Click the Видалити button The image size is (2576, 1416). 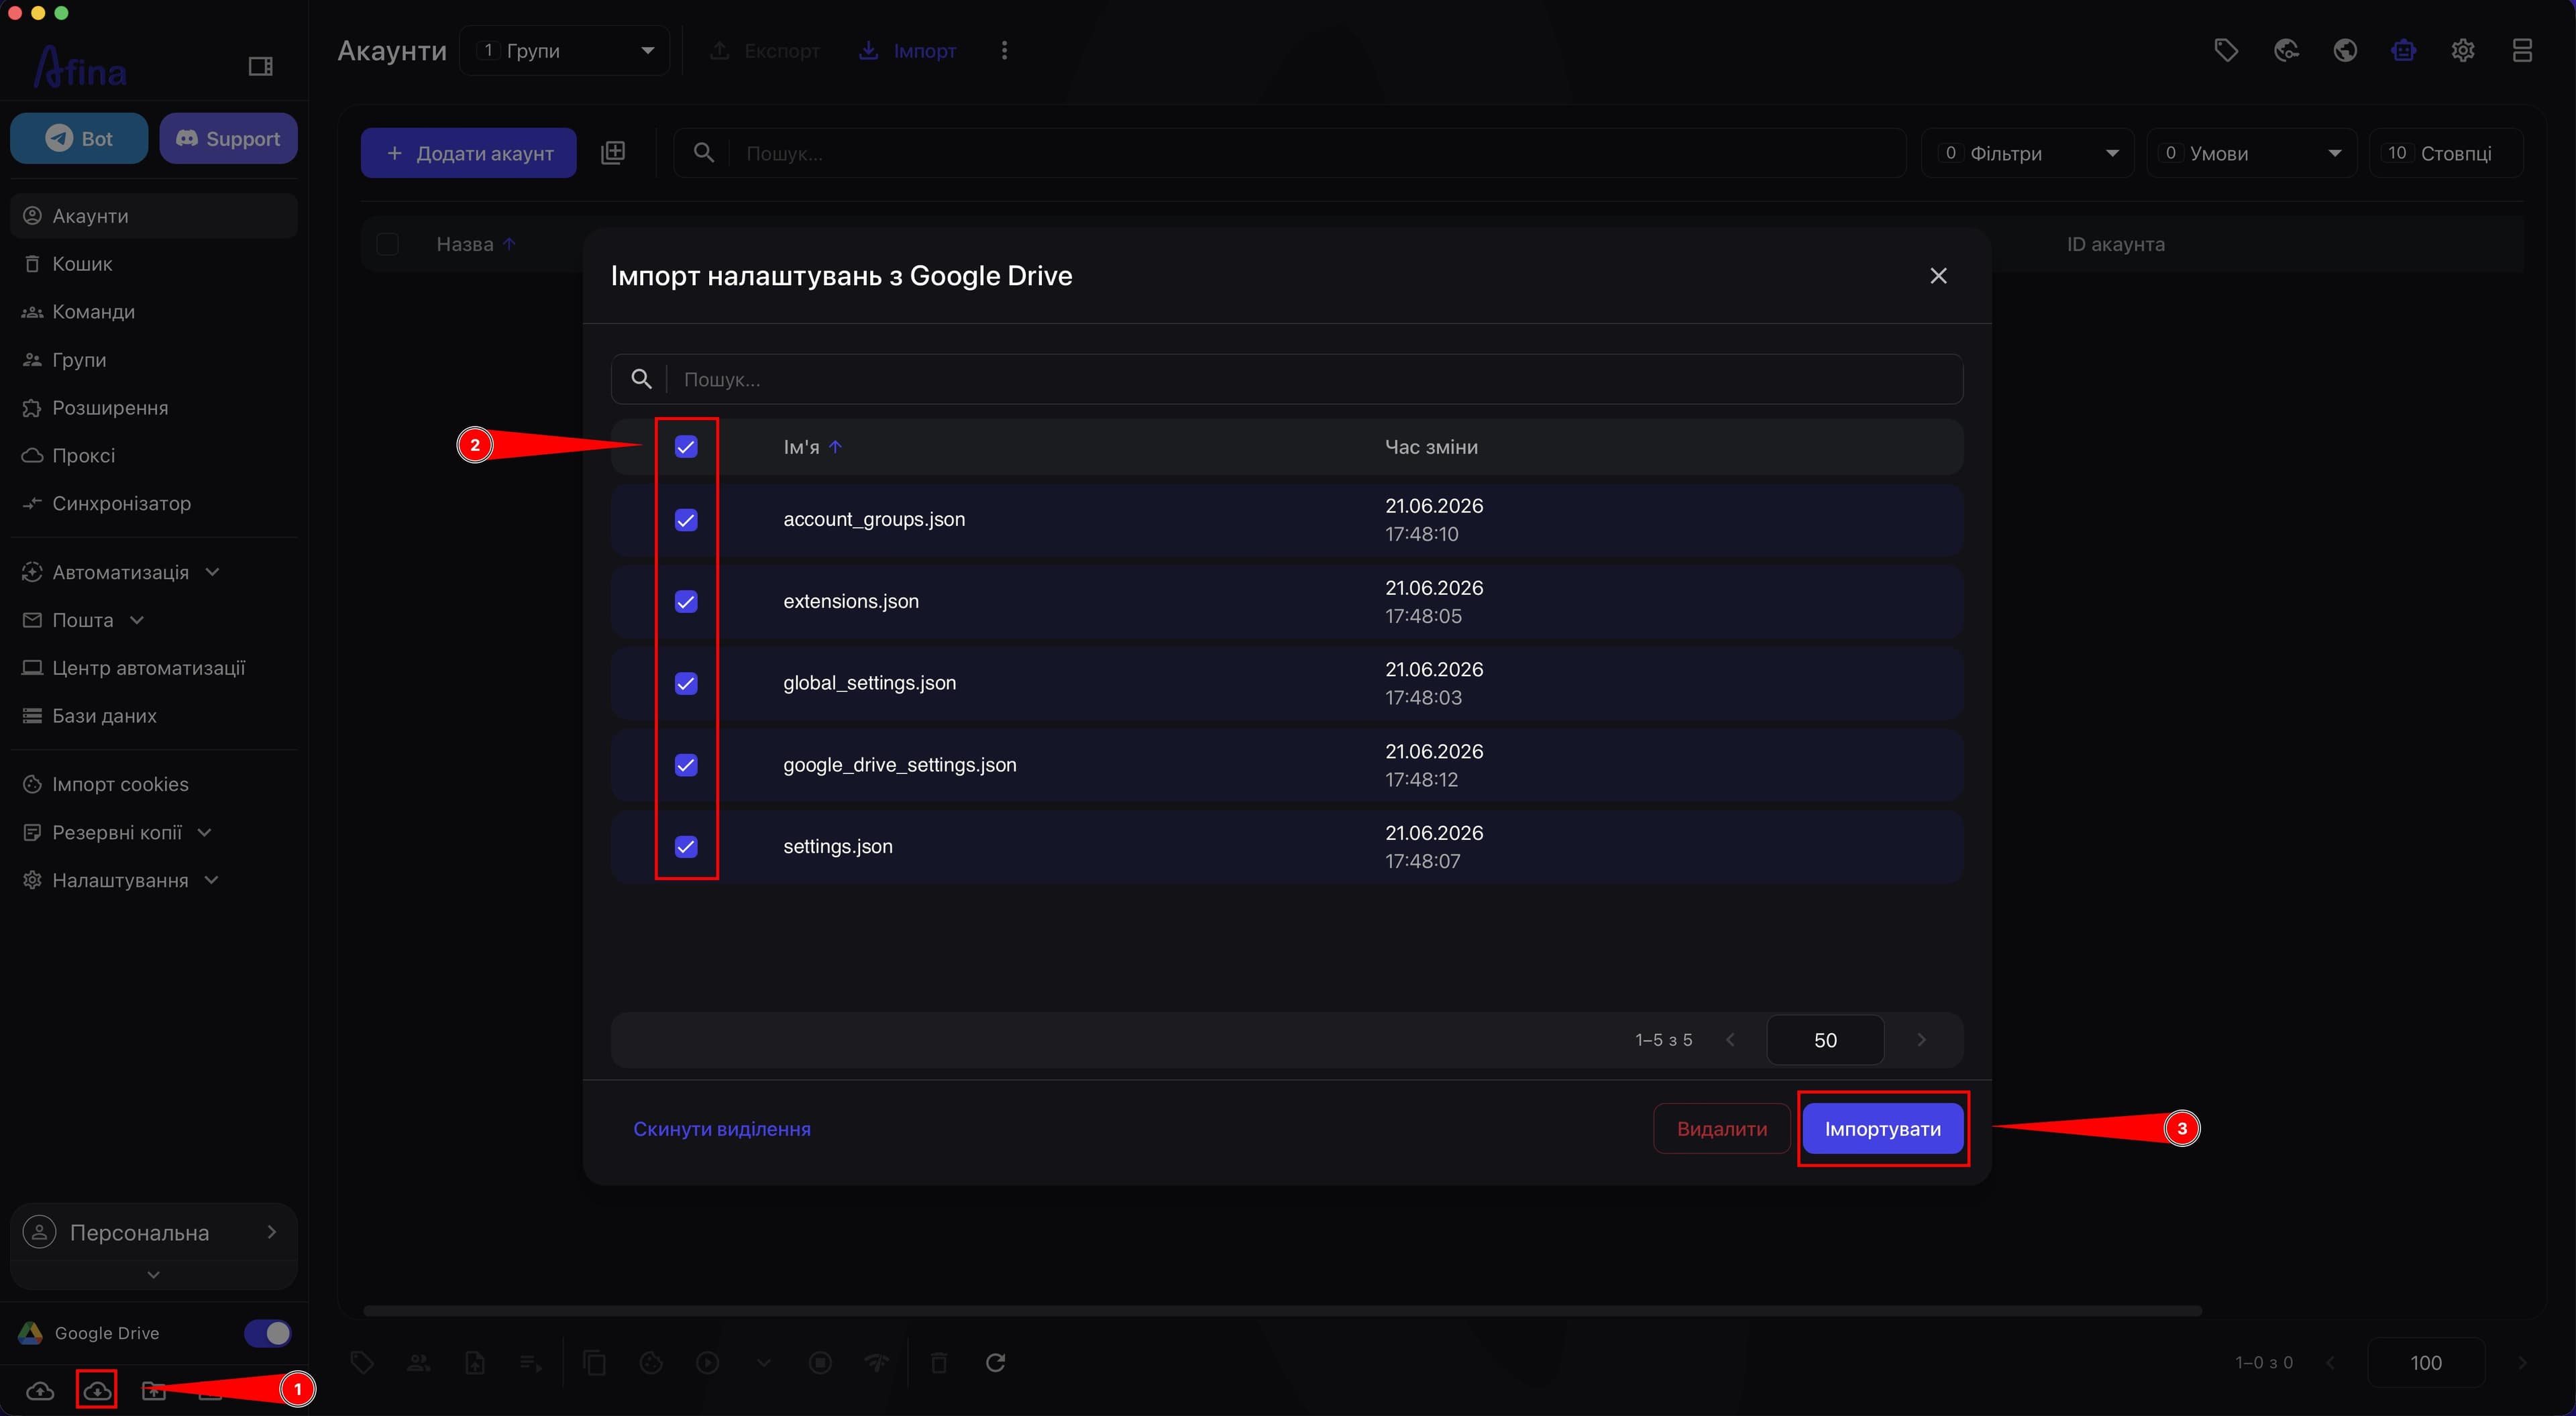(x=1721, y=1129)
